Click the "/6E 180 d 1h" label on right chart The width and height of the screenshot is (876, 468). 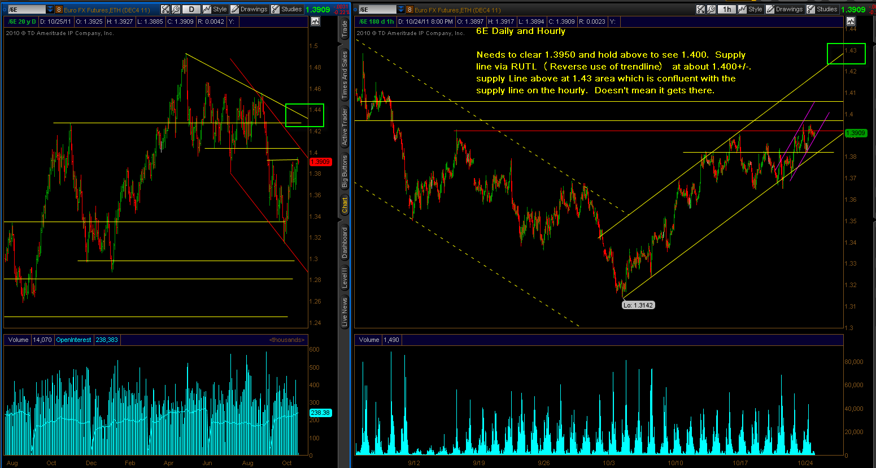tap(377, 21)
